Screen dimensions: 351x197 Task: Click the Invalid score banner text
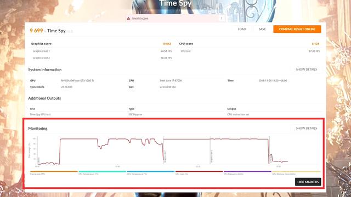pyautogui.click(x=140, y=18)
